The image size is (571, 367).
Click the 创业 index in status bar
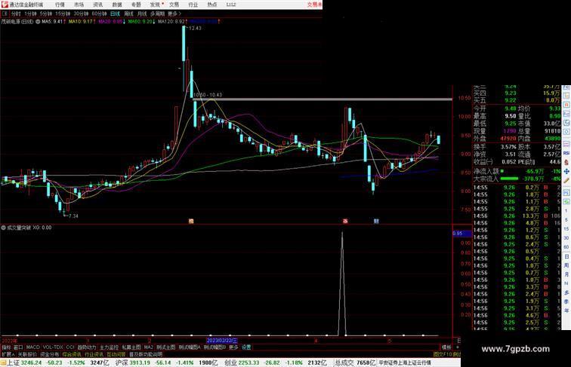pos(230,362)
